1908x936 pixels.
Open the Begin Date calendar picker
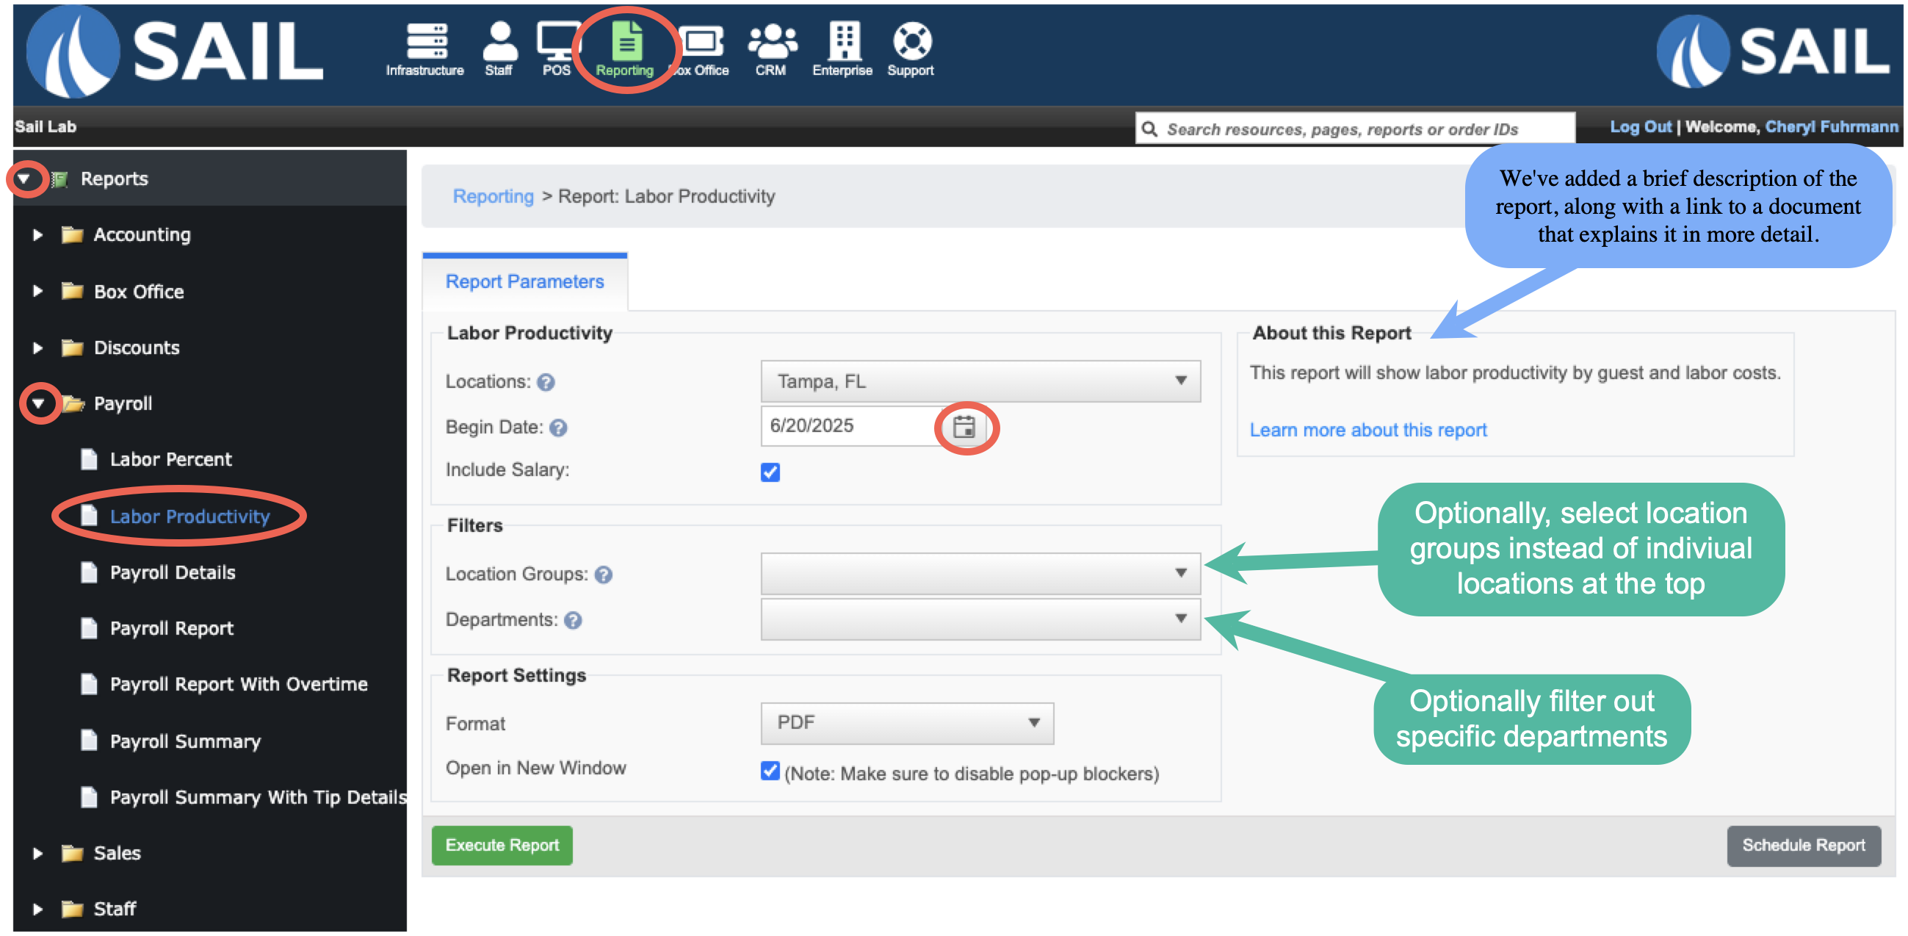pos(964,427)
